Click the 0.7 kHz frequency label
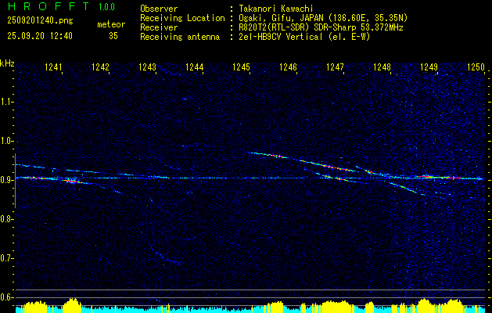The height and width of the screenshot is (313, 492). (7, 258)
